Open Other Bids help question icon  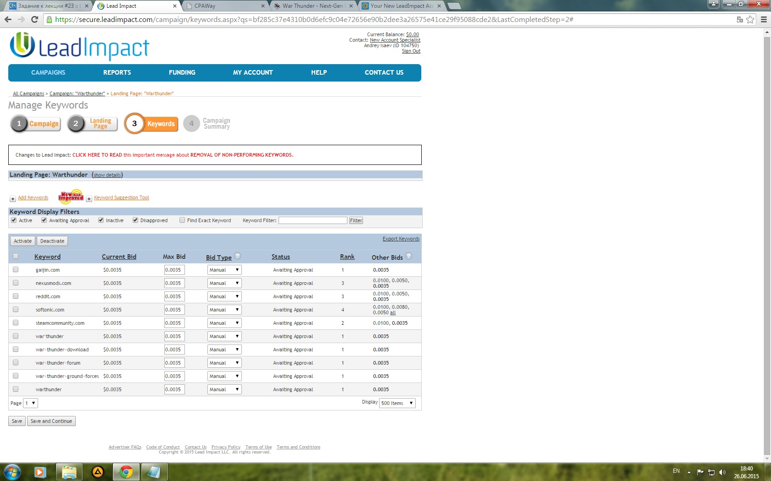pos(409,256)
